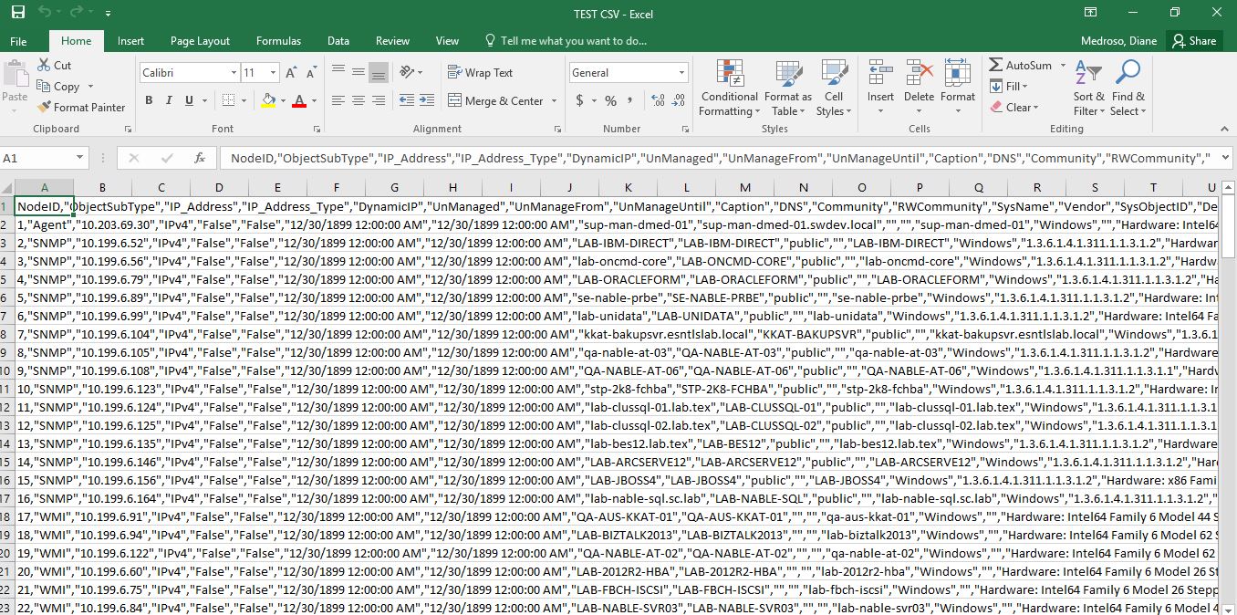The width and height of the screenshot is (1237, 615).
Task: Click the Paste clipboard icon
Action: click(15, 75)
